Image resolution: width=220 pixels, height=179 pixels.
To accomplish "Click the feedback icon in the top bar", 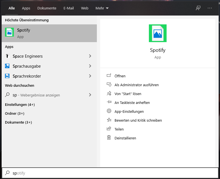I will pyautogui.click(x=198, y=8).
